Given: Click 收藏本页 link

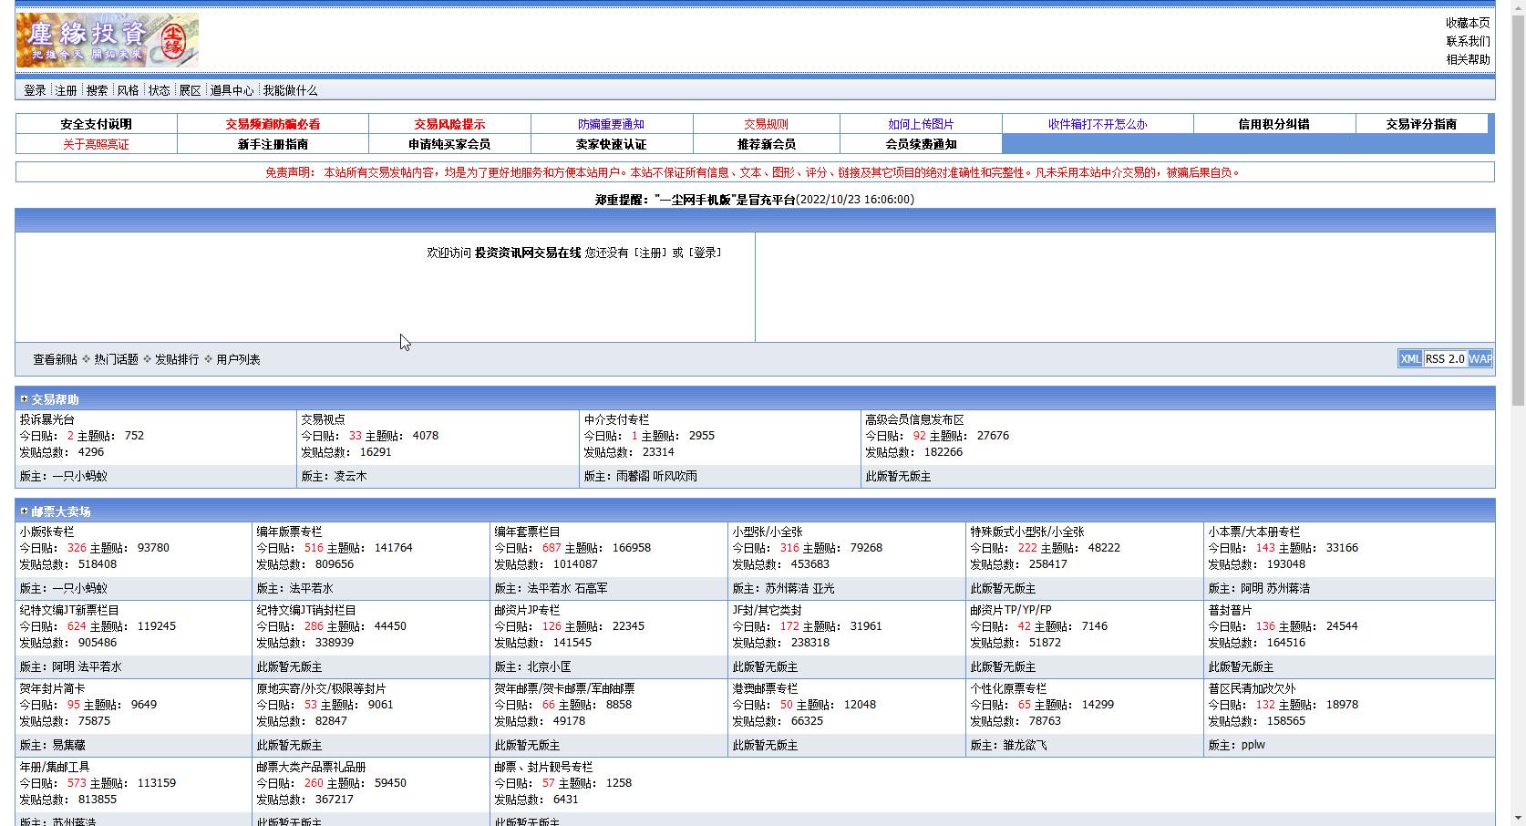Looking at the screenshot, I should (x=1468, y=23).
